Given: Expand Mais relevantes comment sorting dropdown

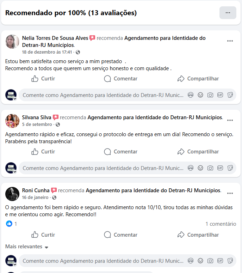Looking at the screenshot, I should pyautogui.click(x=27, y=247).
